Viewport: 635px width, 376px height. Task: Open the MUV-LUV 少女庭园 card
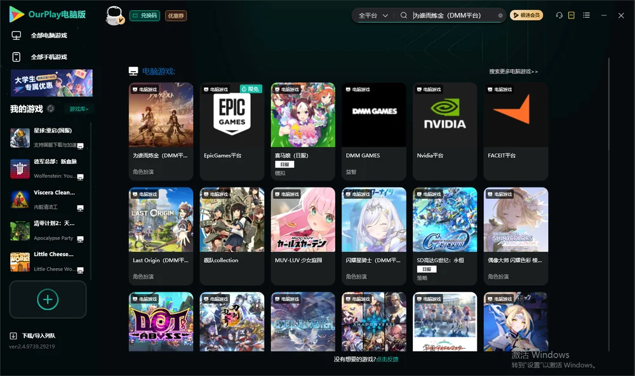tap(303, 236)
